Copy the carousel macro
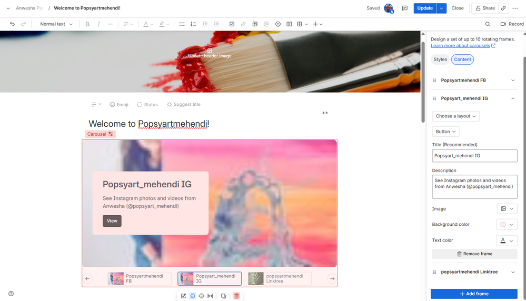The image size is (526, 301). coord(223,296)
